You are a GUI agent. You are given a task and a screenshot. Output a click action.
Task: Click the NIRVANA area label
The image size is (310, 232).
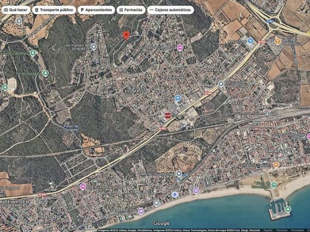(x=213, y=70)
